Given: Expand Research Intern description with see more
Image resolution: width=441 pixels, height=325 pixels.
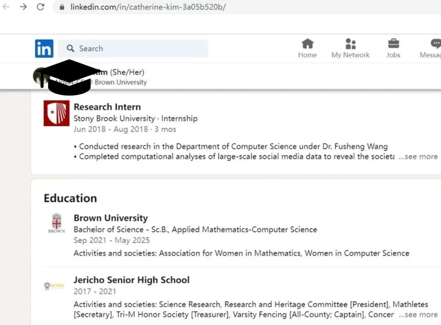Looking at the screenshot, I should tap(418, 157).
